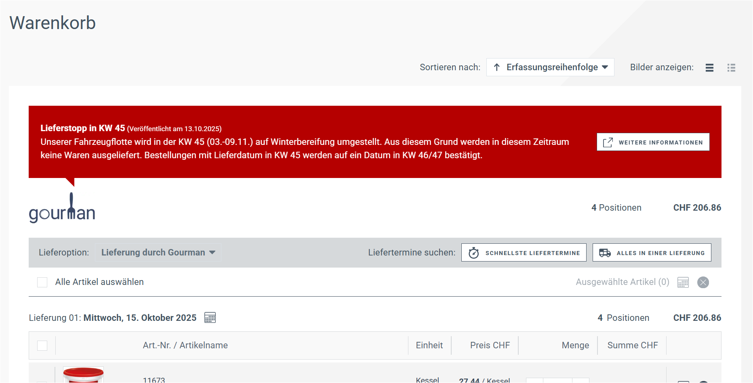This screenshot has height=383, width=753.
Task: Open the Erfassungsreihenfolge sort dropdown
Action: point(550,67)
